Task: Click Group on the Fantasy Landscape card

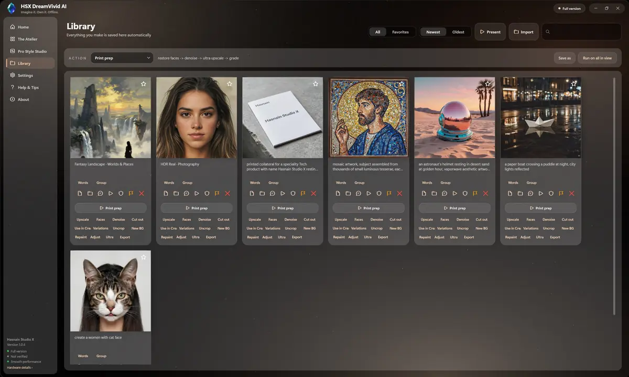Action: 101,183
